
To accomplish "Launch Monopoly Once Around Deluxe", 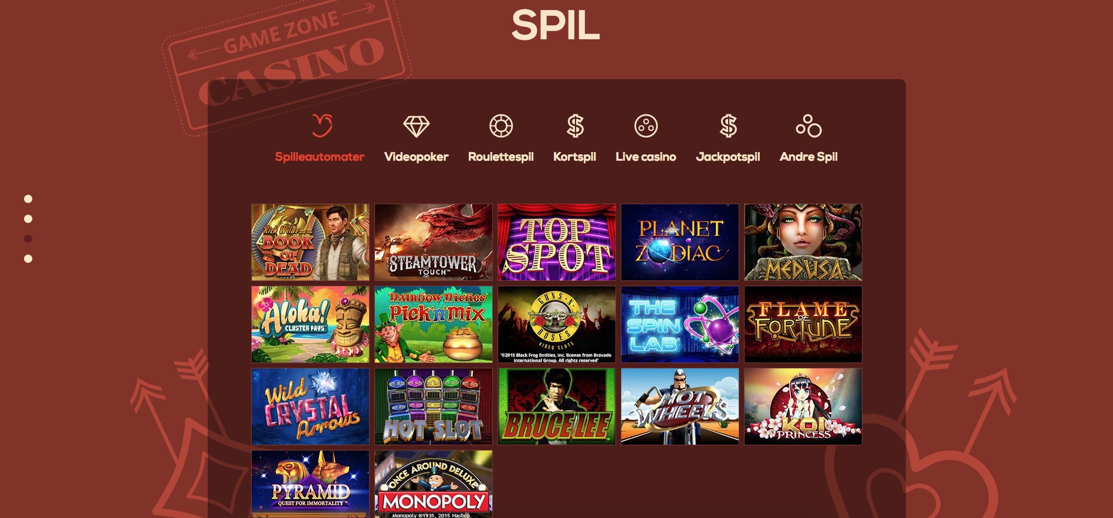I will click(434, 484).
